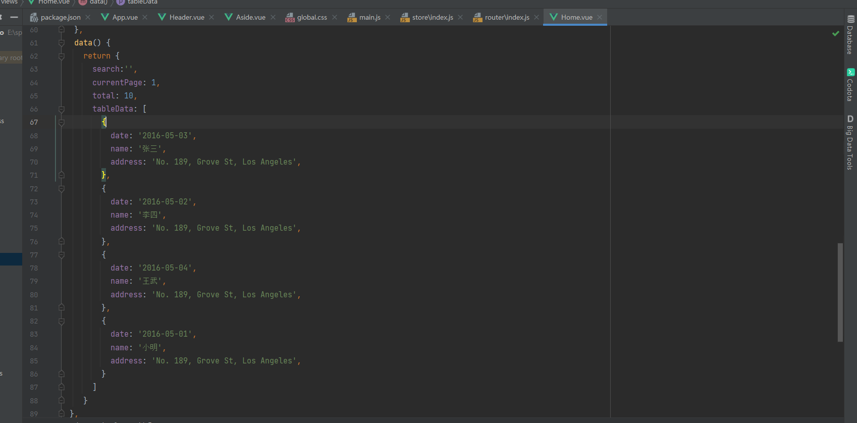Click the date '2016-05-01' string
Screen dimensions: 857x423
tap(165, 334)
